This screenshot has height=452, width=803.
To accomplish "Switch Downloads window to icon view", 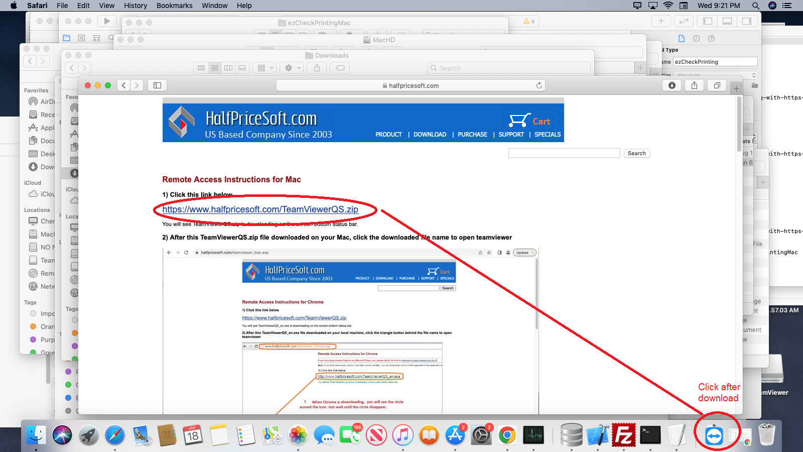I will coord(201,68).
